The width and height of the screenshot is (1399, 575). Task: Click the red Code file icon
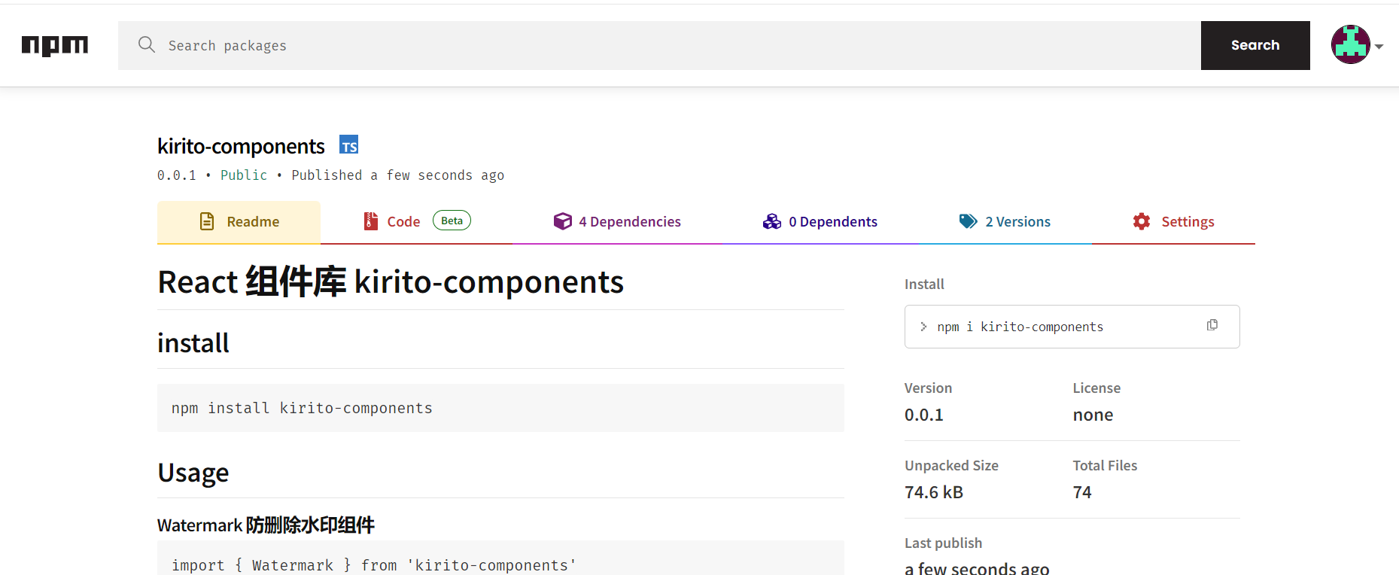pos(370,221)
